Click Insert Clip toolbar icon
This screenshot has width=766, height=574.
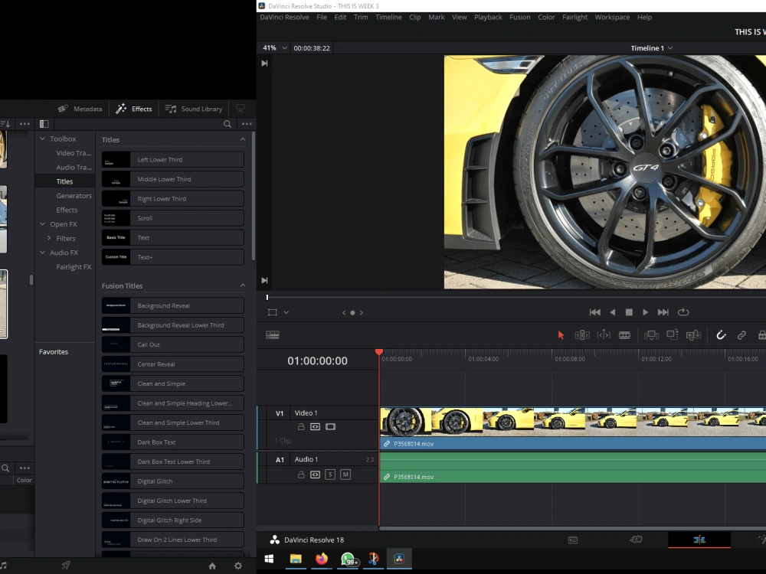(651, 335)
